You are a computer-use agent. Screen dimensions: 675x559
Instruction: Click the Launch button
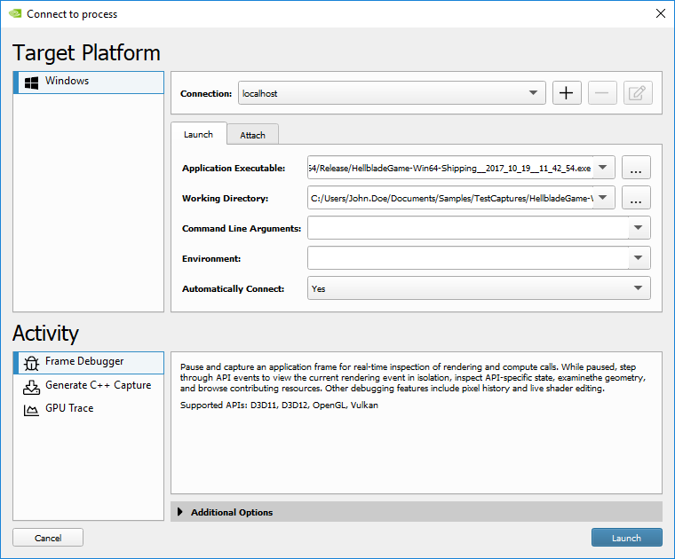(x=626, y=538)
